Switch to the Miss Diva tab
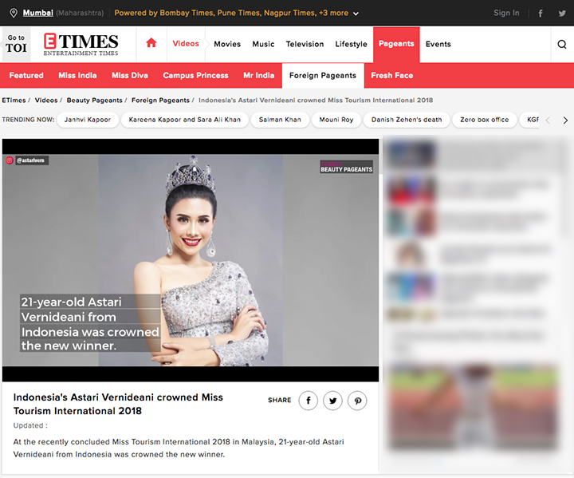This screenshot has width=574, height=478. [x=130, y=76]
